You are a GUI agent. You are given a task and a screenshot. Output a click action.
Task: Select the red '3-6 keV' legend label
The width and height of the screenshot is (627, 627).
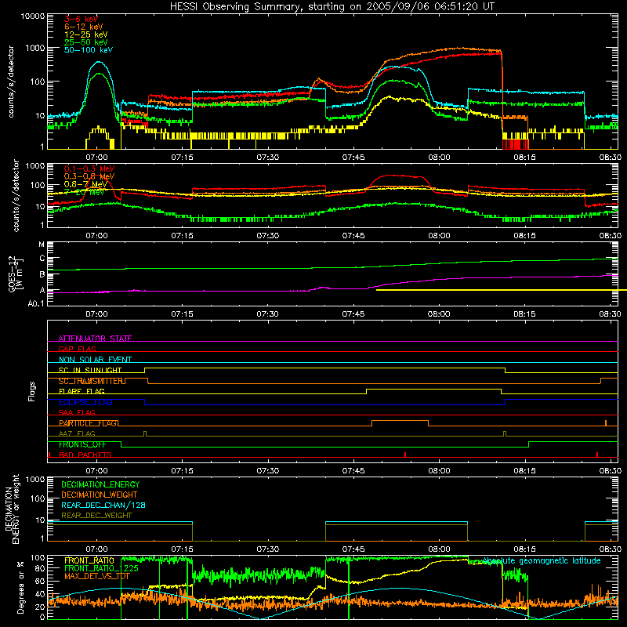pyautogui.click(x=81, y=19)
